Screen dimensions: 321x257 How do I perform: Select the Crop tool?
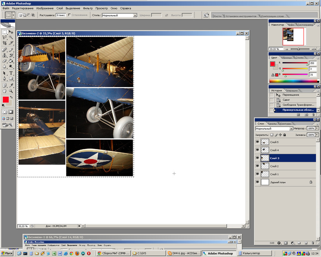point(4,43)
